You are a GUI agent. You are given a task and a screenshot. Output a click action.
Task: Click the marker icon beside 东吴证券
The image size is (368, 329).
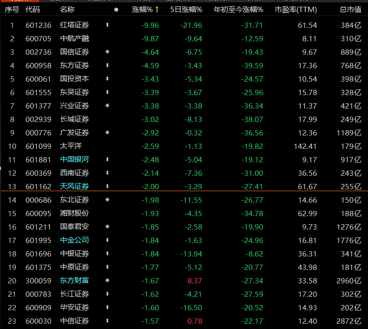click(x=107, y=92)
